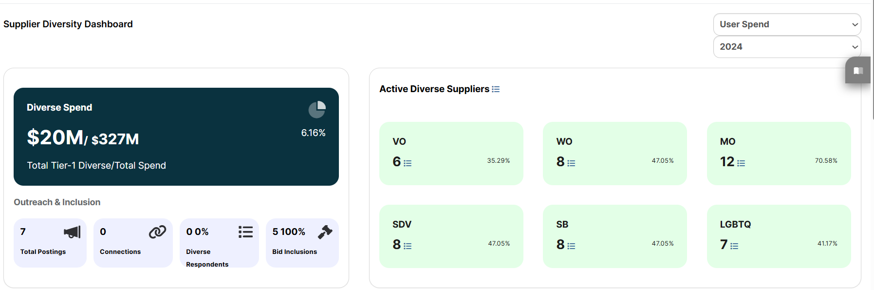Click the pie chart icon in Diverse Spend
Image resolution: width=874 pixels, height=290 pixels.
coord(317,110)
